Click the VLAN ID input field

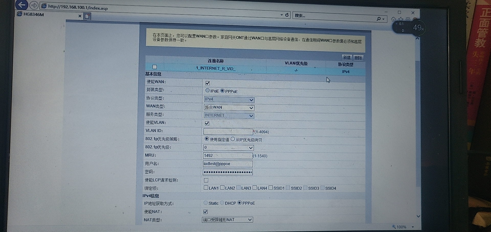228,131
